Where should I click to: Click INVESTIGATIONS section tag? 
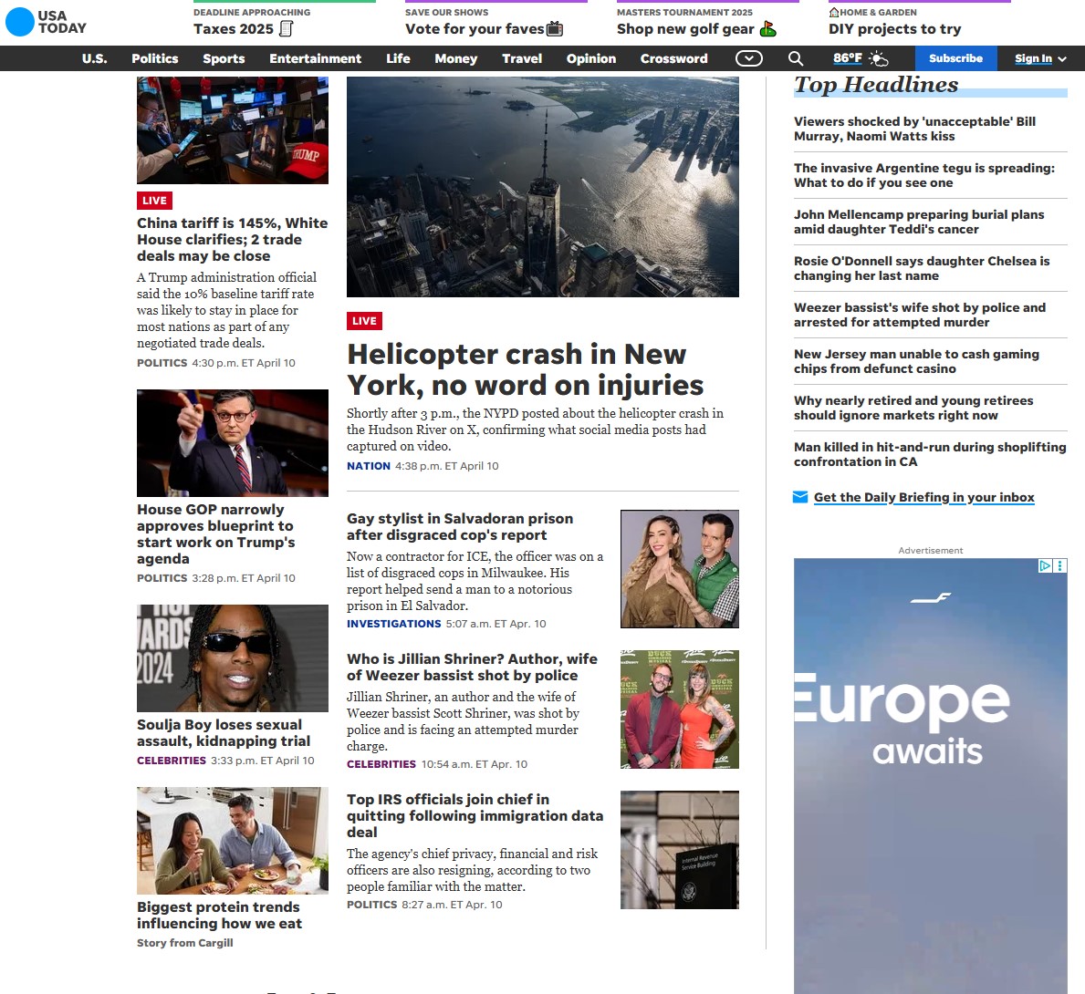tap(393, 624)
